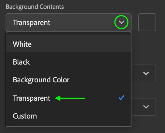Click the background color swatch box
Image resolution: width=165 pixels, height=133 pixels.
coord(147,22)
